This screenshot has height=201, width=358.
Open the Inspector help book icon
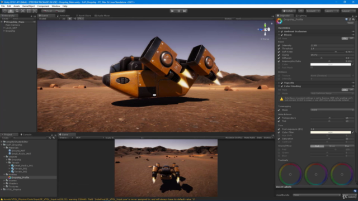pos(346,20)
